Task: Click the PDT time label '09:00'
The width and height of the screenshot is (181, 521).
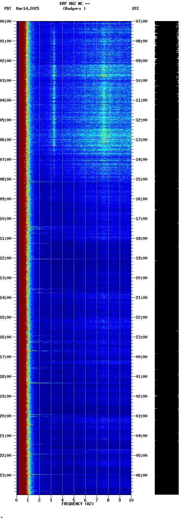Action: point(6,199)
